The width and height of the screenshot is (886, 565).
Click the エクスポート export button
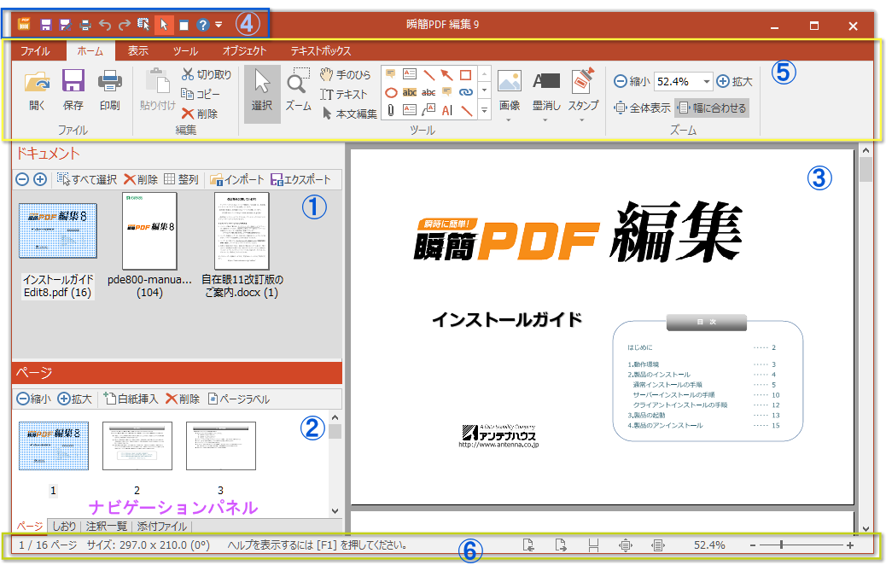(300, 180)
